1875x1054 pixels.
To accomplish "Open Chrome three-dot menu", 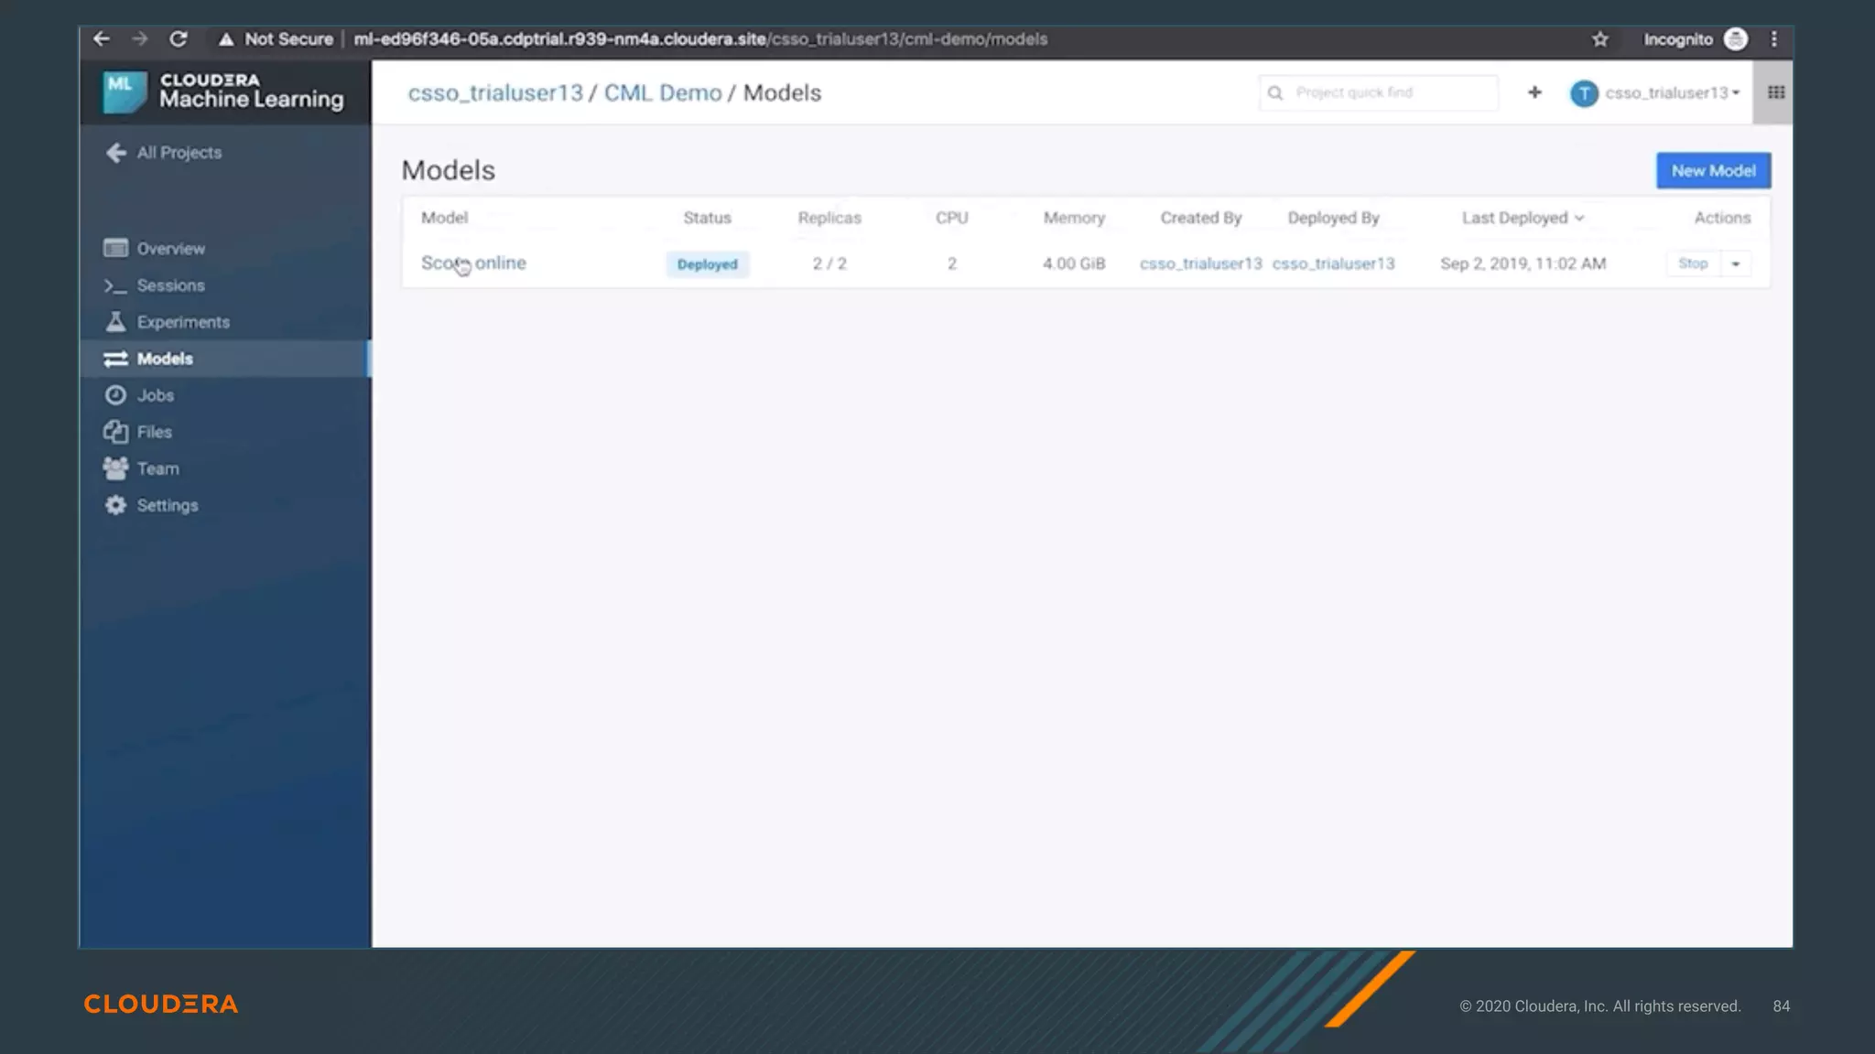I will tap(1773, 39).
